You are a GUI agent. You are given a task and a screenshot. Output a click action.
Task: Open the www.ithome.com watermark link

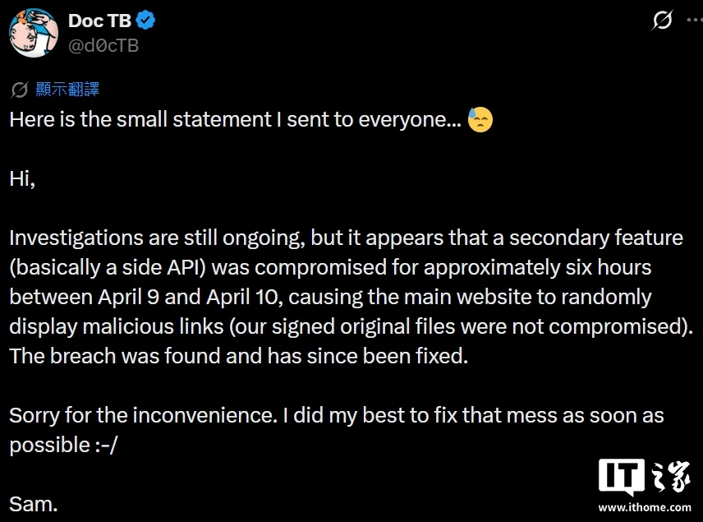point(645,507)
